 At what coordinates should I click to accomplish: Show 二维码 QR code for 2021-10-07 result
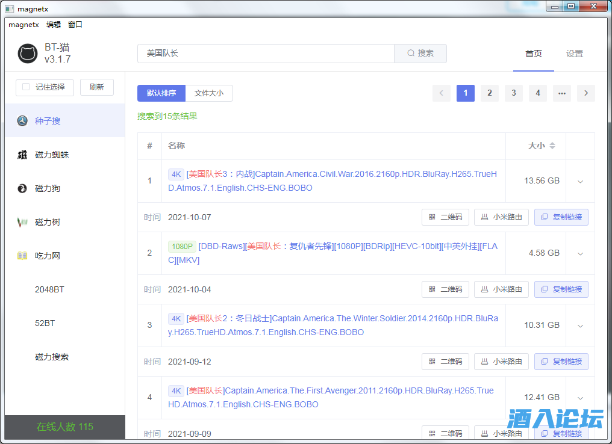point(445,217)
